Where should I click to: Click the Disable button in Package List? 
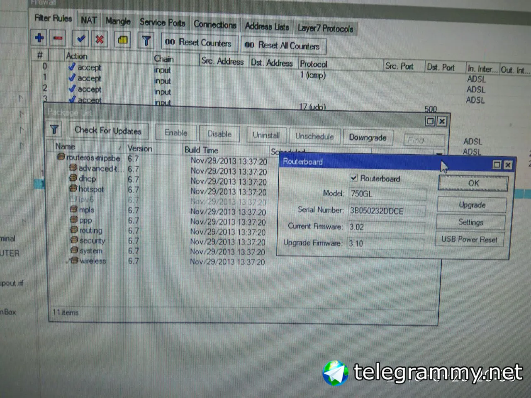pyautogui.click(x=219, y=134)
